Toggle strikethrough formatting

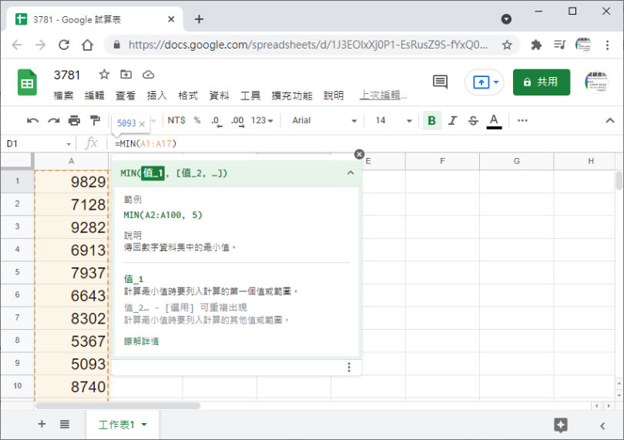click(x=473, y=120)
